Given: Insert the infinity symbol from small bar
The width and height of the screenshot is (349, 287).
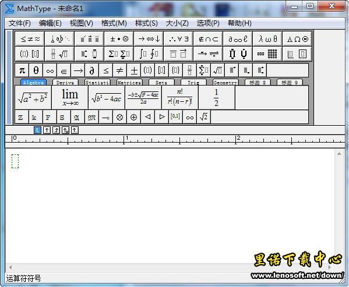Looking at the screenshot, I should 50,70.
